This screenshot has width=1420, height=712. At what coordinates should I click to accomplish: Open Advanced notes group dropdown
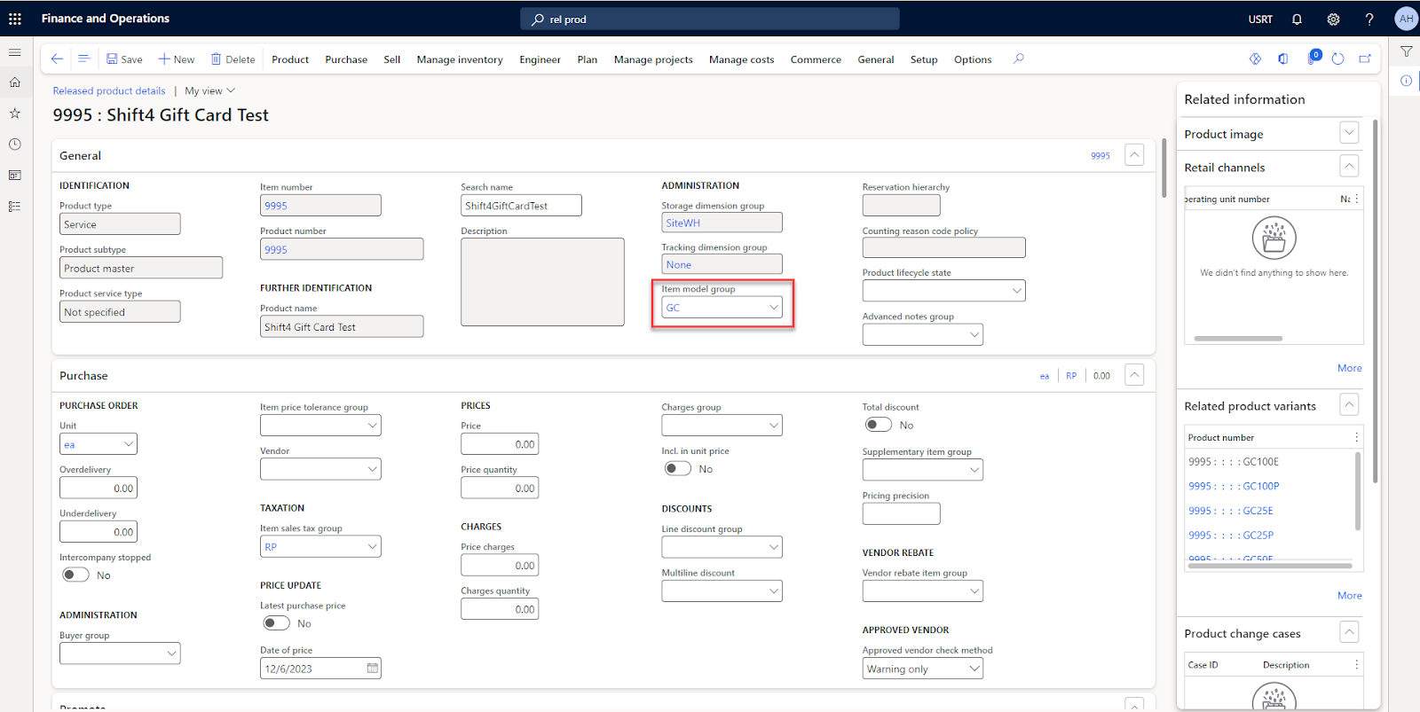pos(974,334)
